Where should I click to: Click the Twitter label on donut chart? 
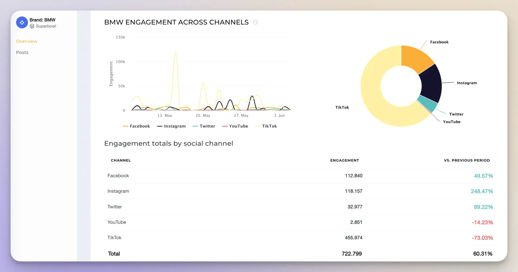[456, 114]
